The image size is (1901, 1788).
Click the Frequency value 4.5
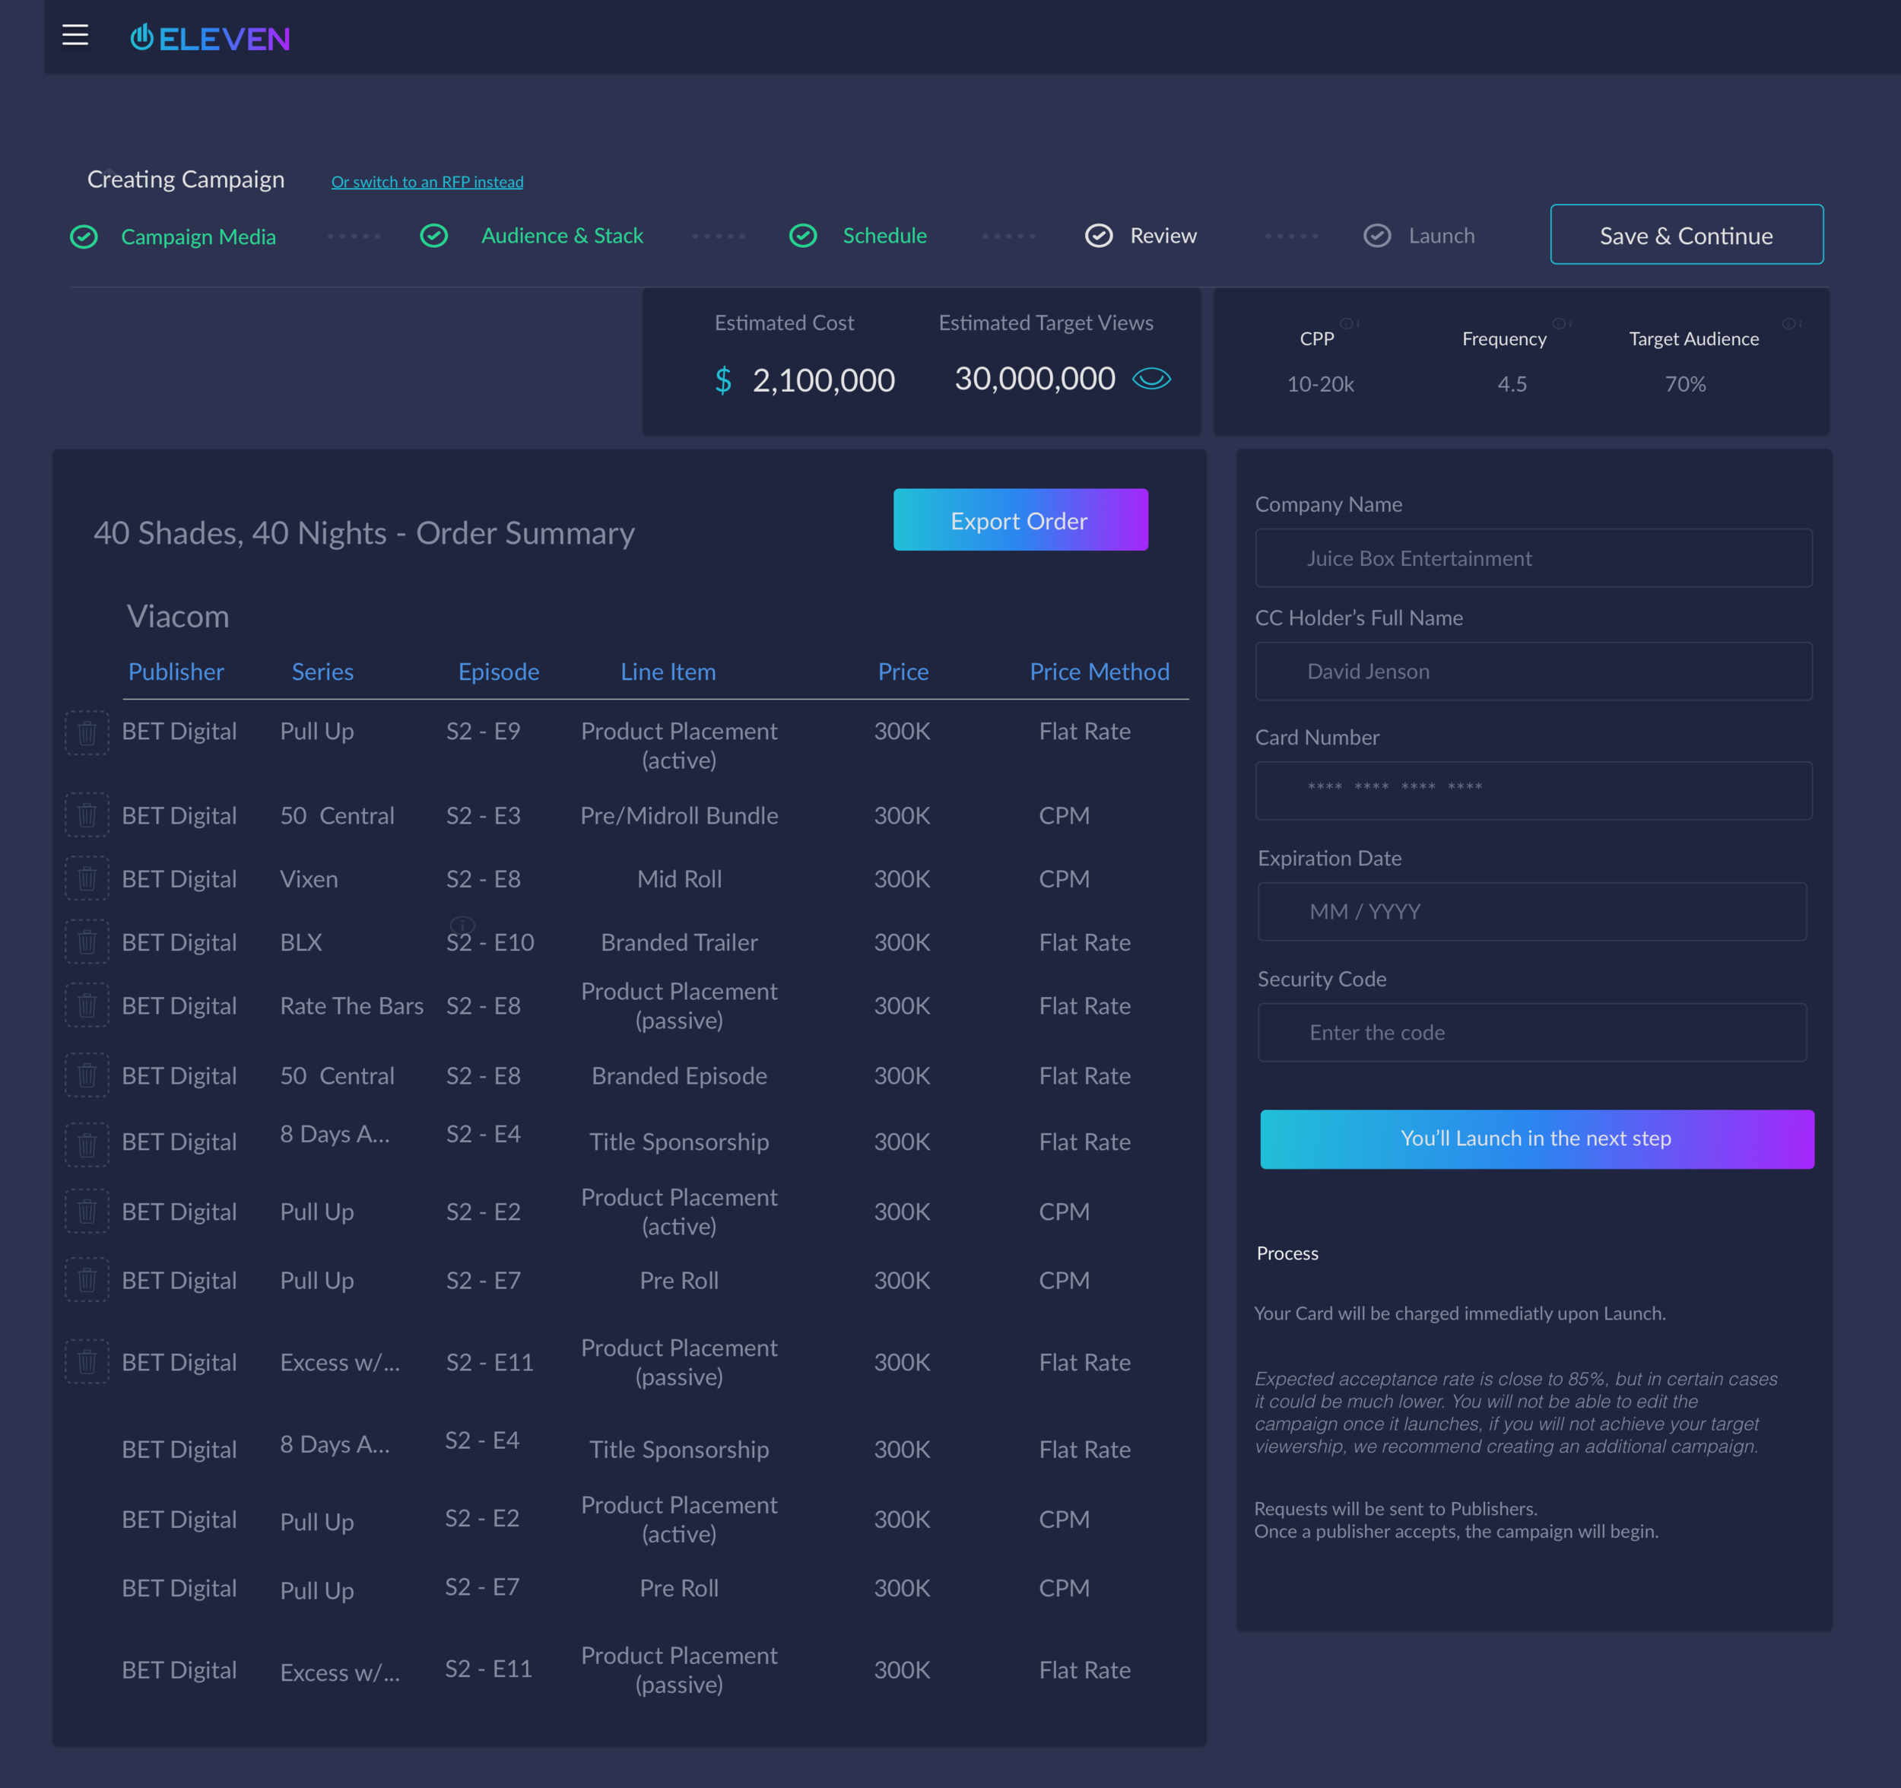1511,383
